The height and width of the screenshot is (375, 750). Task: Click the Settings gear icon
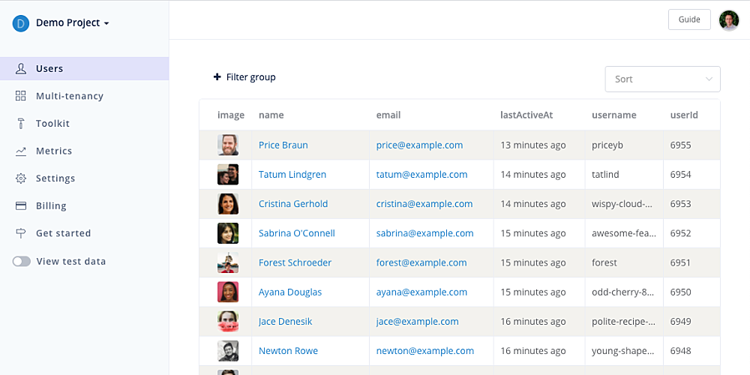tap(20, 178)
